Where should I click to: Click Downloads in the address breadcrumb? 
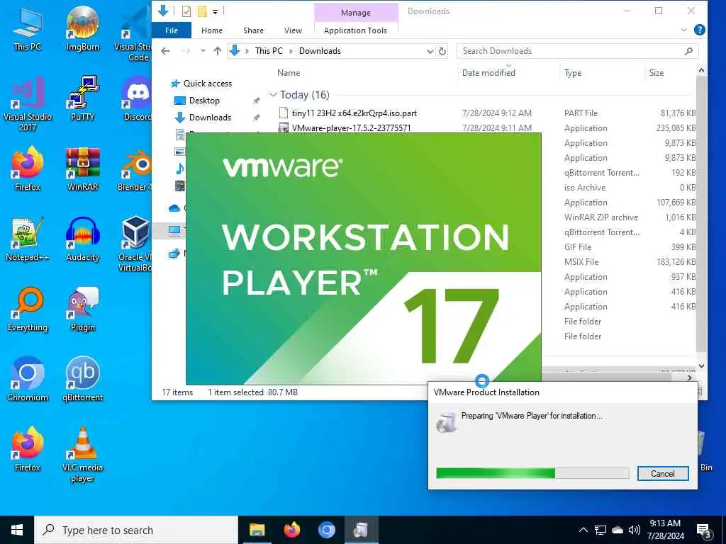pos(320,51)
